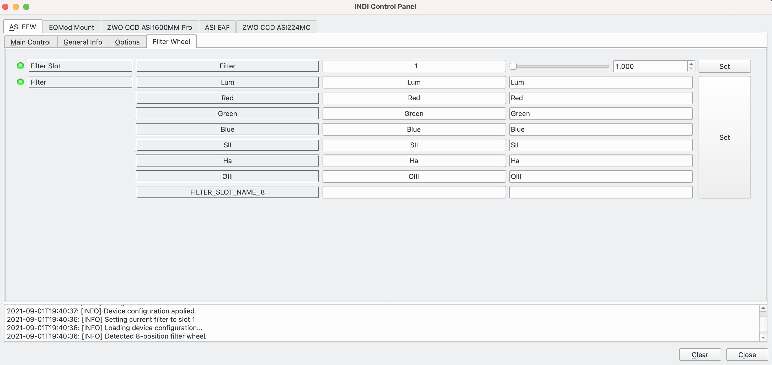772x365 pixels.
Task: Open the ZWO CCD ASI1600MM Pro tab
Action: tap(149, 27)
